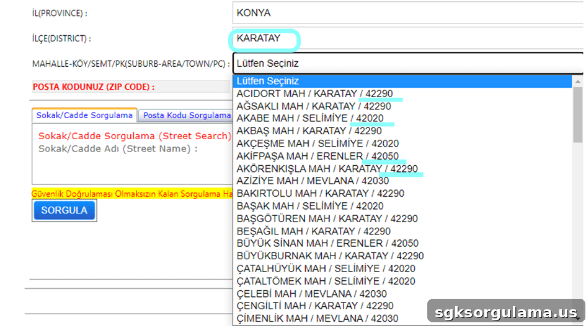Select BAŞGÖTÜREN MAH / KARATAY / 42290
586x326 pixels.
point(402,218)
